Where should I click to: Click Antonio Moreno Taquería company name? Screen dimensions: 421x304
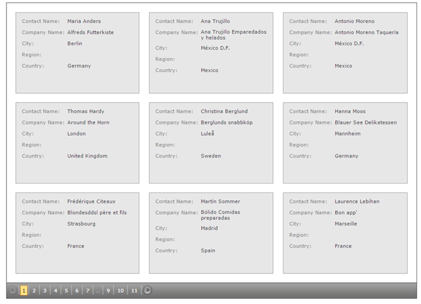(x=367, y=33)
